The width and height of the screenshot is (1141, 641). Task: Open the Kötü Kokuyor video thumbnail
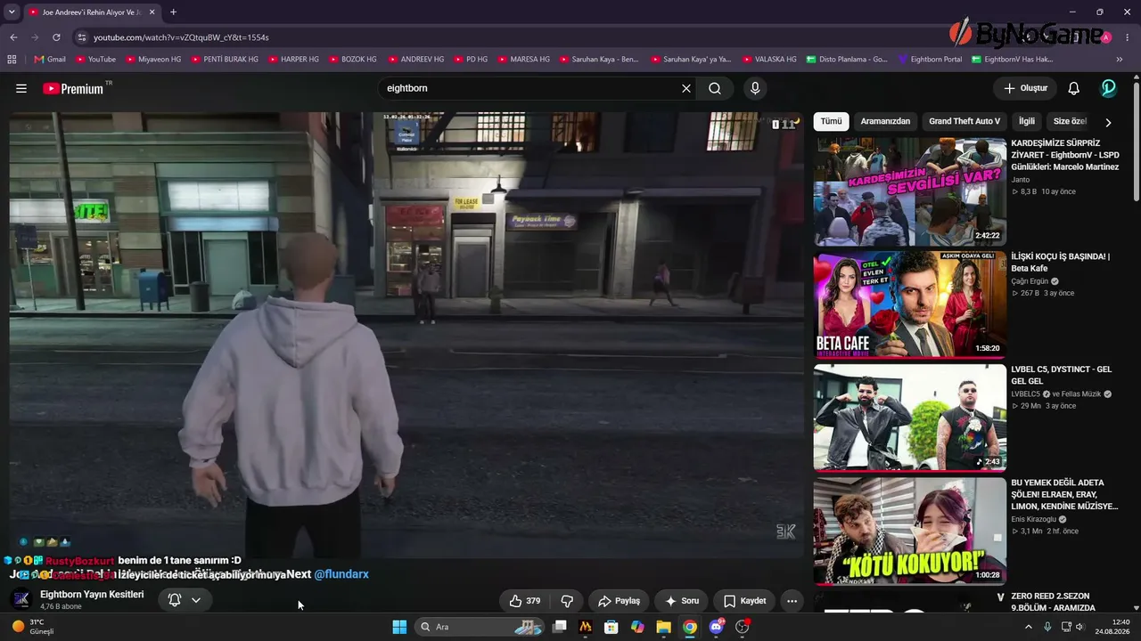(x=909, y=531)
